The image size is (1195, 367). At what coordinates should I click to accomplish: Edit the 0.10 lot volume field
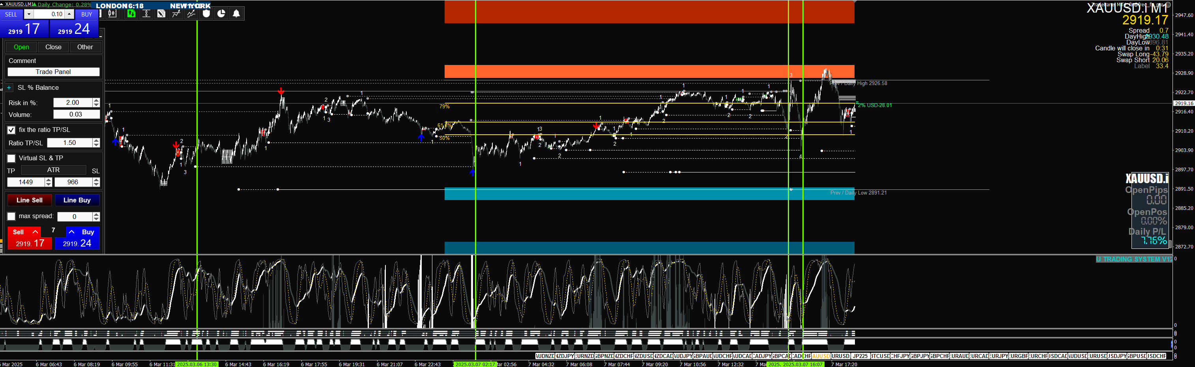tap(49, 14)
